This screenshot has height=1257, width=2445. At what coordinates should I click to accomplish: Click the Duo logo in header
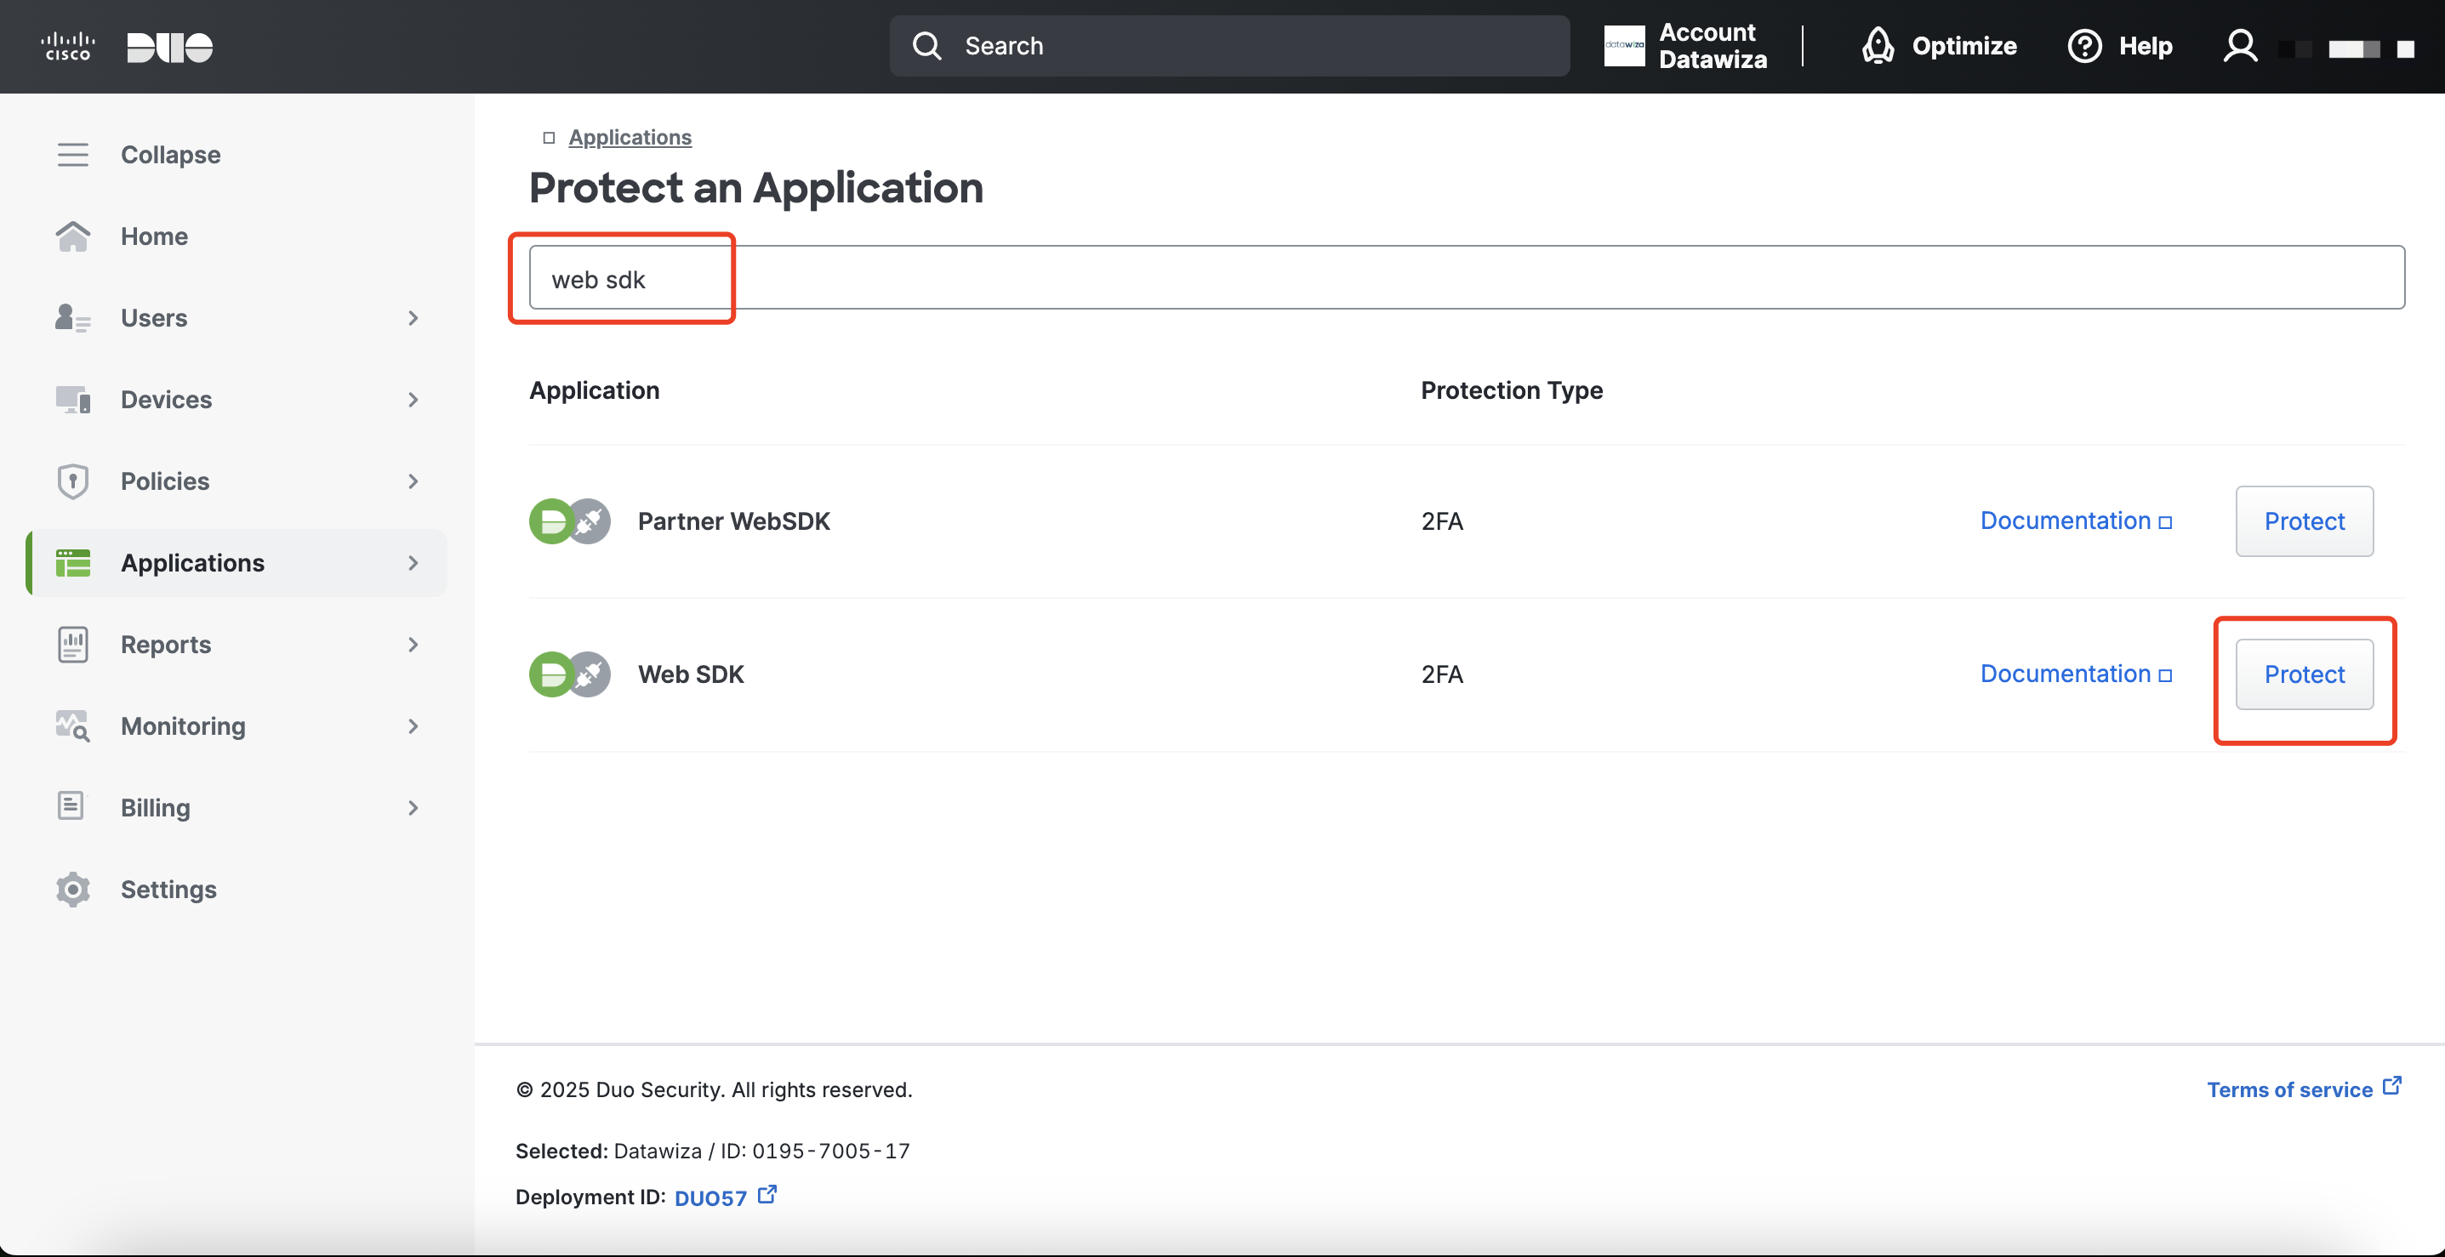[170, 47]
